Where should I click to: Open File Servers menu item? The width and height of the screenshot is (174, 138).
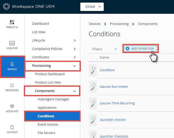click(46, 133)
